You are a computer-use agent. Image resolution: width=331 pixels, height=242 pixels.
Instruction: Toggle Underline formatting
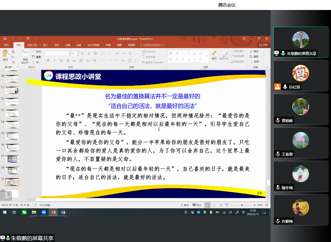point(61,60)
